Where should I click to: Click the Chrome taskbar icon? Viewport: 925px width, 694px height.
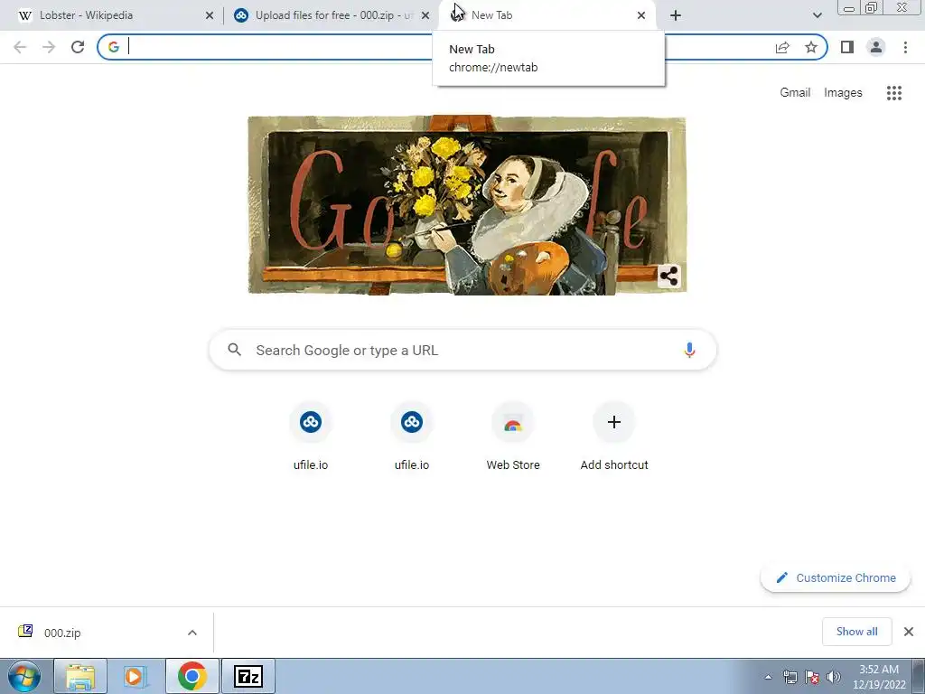pos(192,676)
